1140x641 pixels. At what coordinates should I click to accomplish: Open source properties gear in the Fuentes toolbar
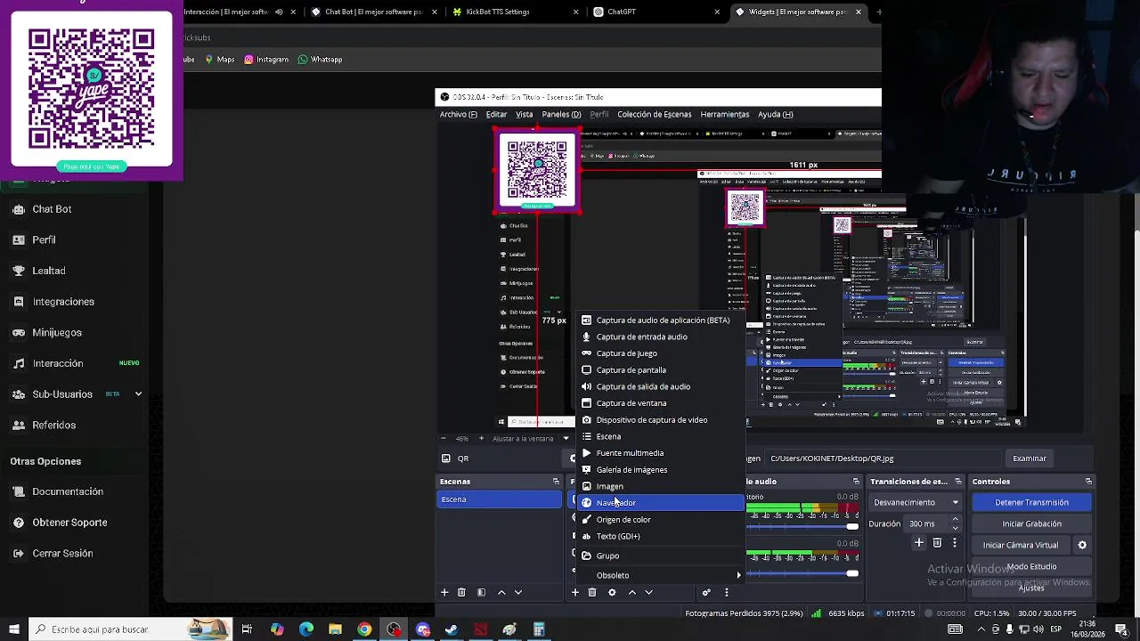612,593
